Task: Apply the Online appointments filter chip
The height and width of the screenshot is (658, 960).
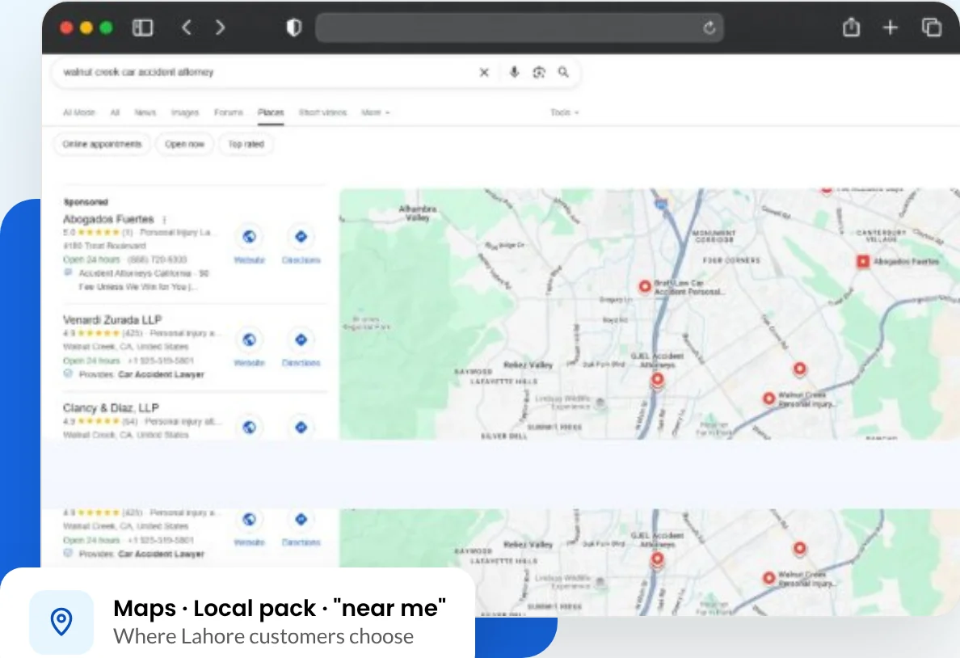Action: 103,144
